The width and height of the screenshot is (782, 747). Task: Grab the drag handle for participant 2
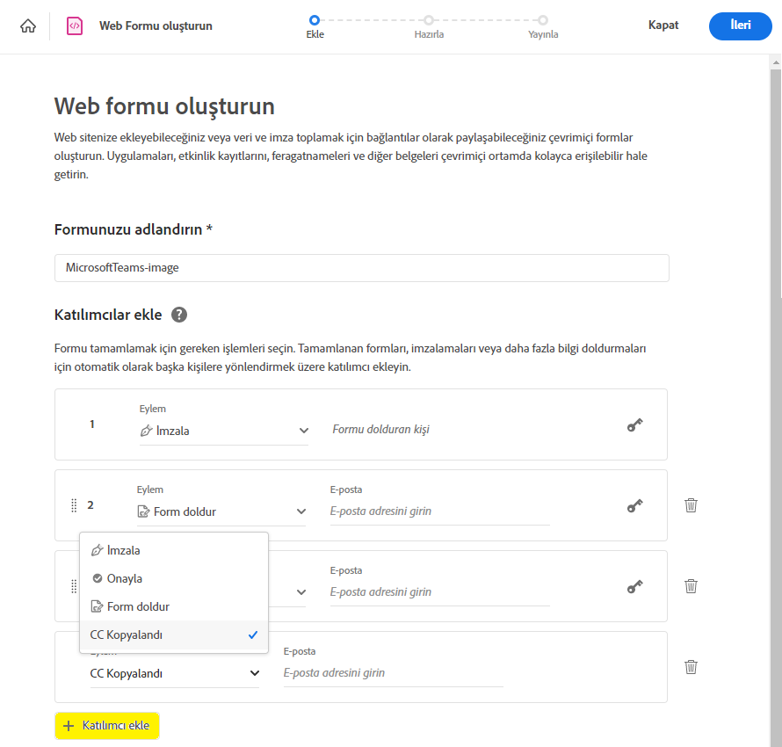tap(74, 505)
